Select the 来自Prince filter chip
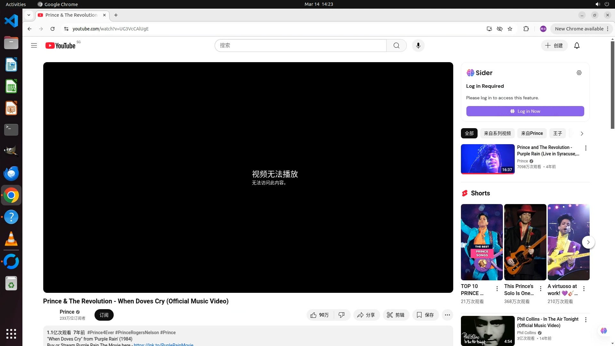This screenshot has width=615, height=346. [532, 133]
